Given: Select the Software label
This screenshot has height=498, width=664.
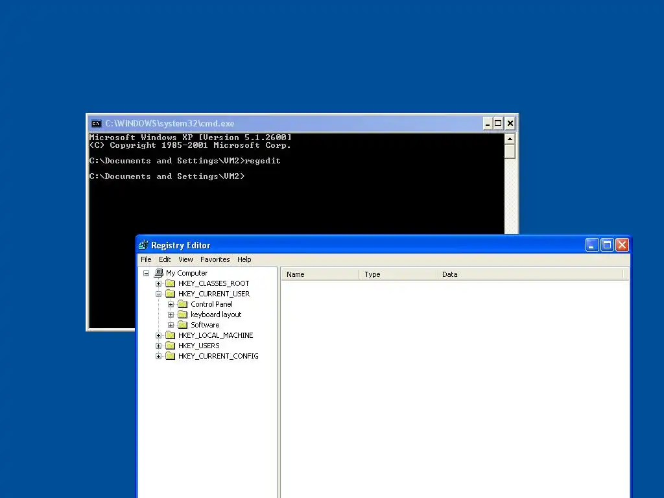Looking at the screenshot, I should tap(205, 325).
